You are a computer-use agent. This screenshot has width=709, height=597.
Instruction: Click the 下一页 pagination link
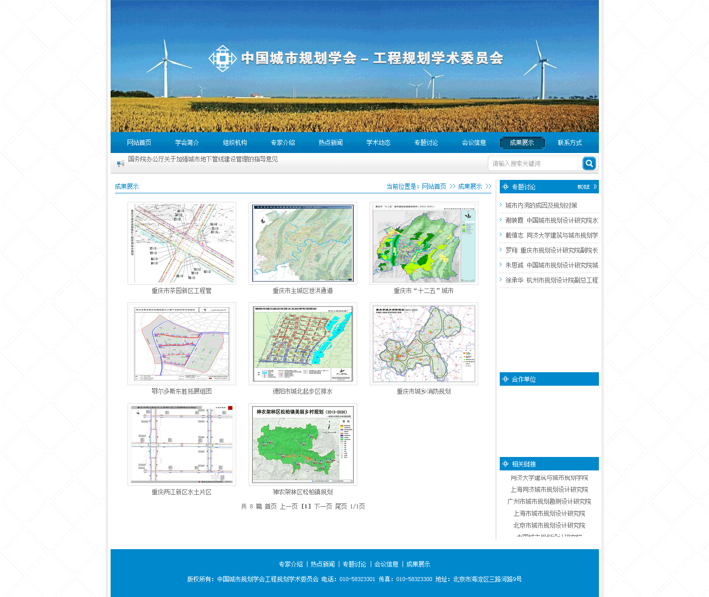(x=323, y=506)
